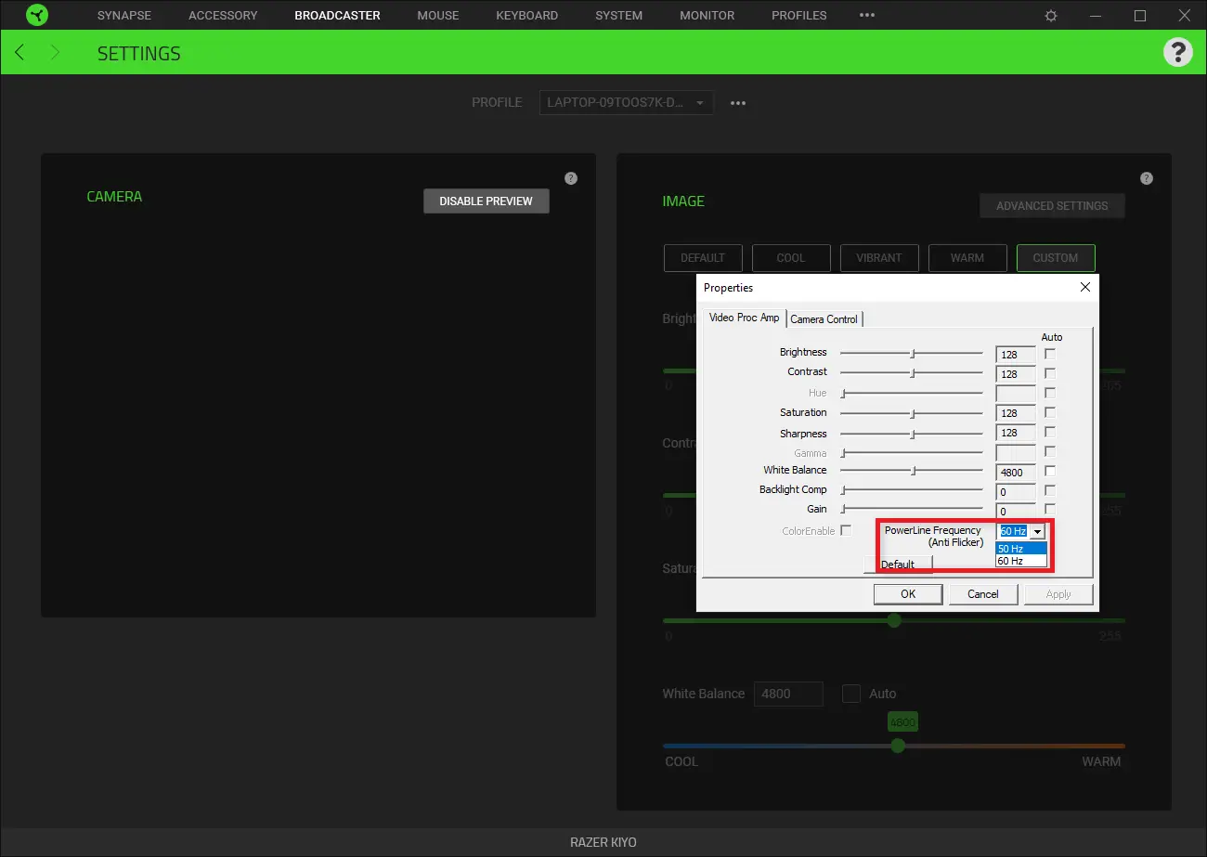Screen dimensions: 1207x857
Task: Open the profile options ellipsis menu
Action: click(x=738, y=103)
